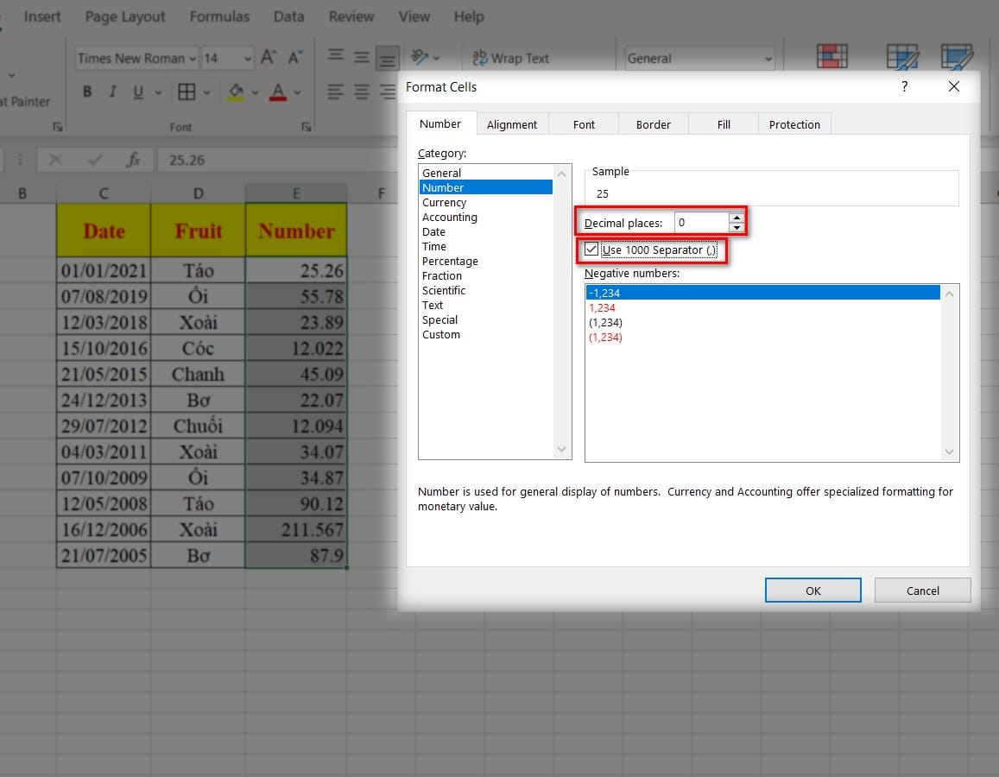This screenshot has height=777, width=999.
Task: Toggle bold formatting in the ribbon
Action: click(x=87, y=92)
